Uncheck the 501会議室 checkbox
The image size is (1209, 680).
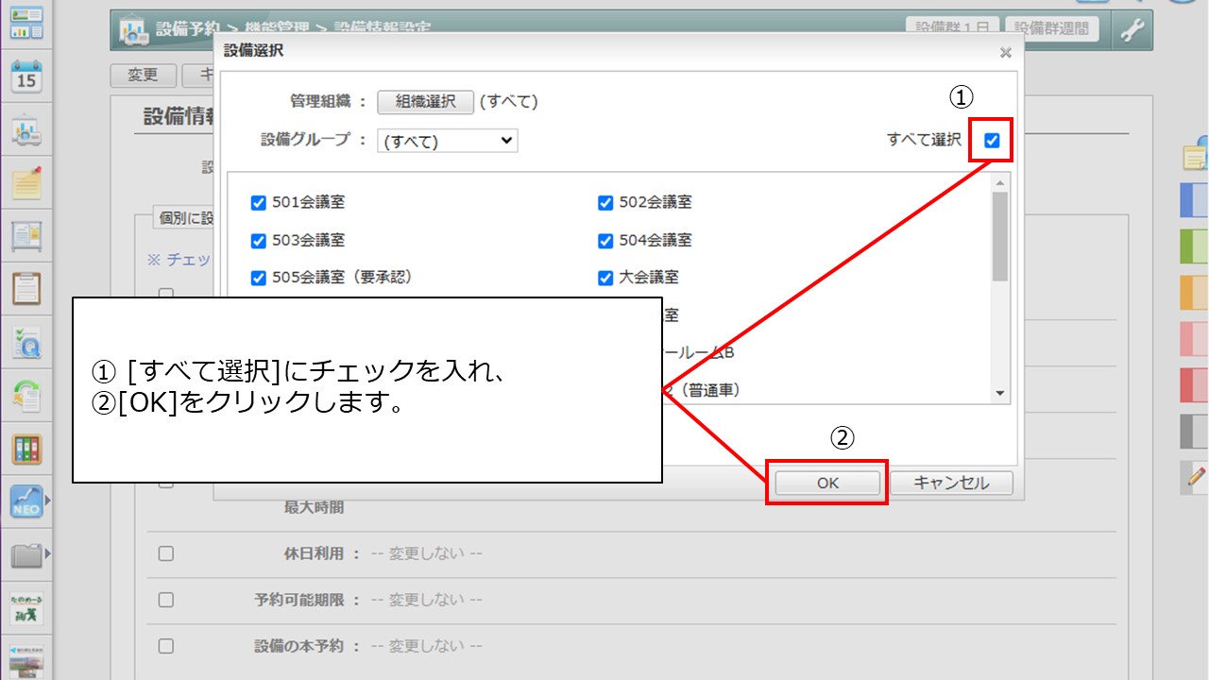pos(258,202)
